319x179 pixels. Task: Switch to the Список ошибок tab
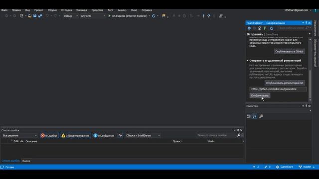(10, 161)
